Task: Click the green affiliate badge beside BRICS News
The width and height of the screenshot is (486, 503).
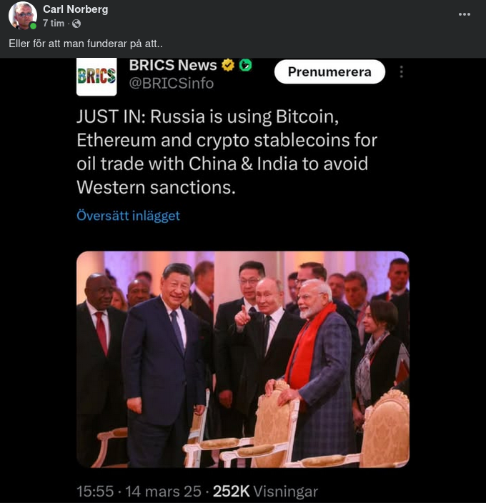Action: click(x=245, y=65)
